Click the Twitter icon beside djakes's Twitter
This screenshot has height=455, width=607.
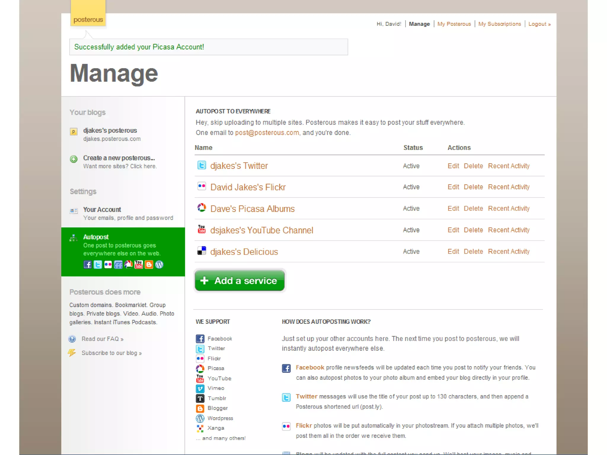point(202,165)
